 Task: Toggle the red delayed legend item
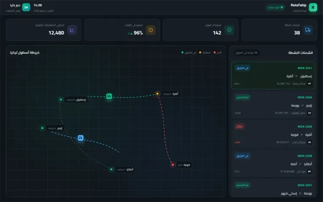coord(218,53)
